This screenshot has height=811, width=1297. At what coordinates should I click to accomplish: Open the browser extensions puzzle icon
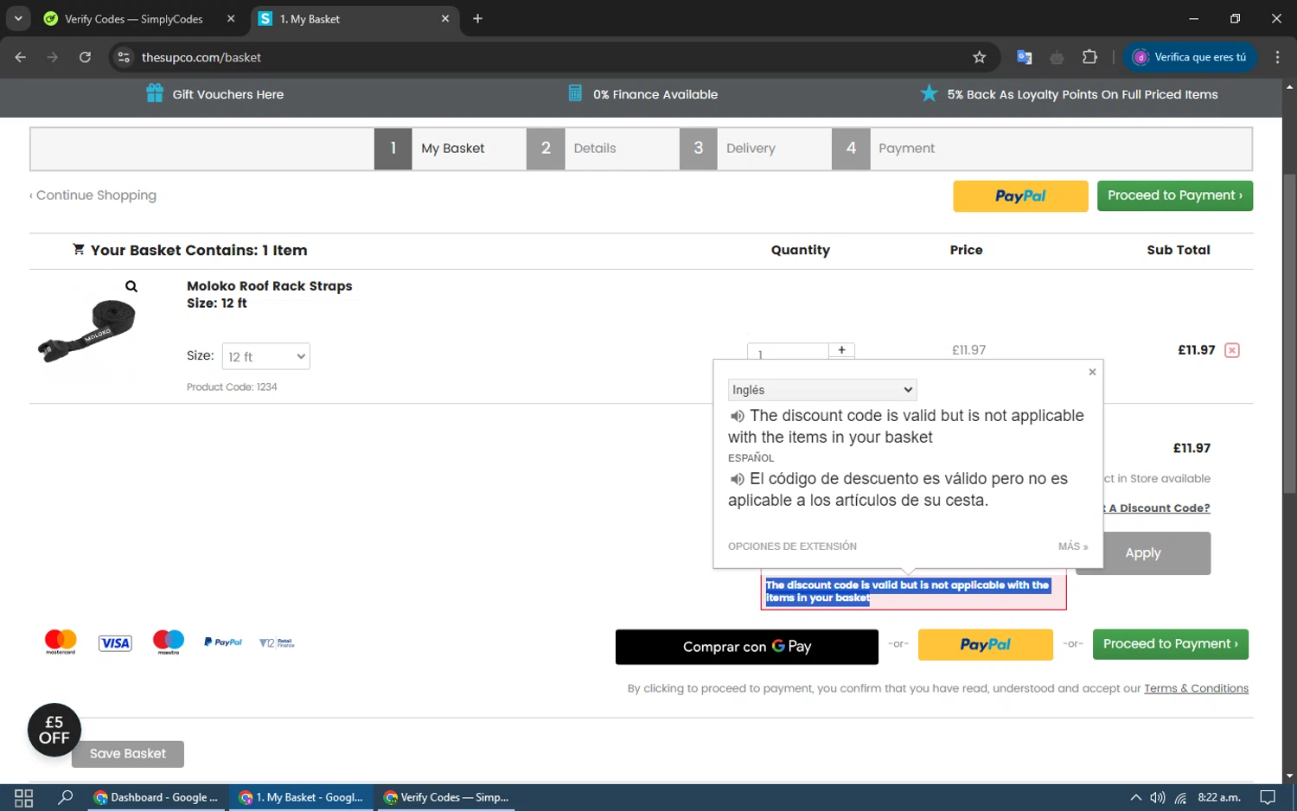[x=1089, y=57]
